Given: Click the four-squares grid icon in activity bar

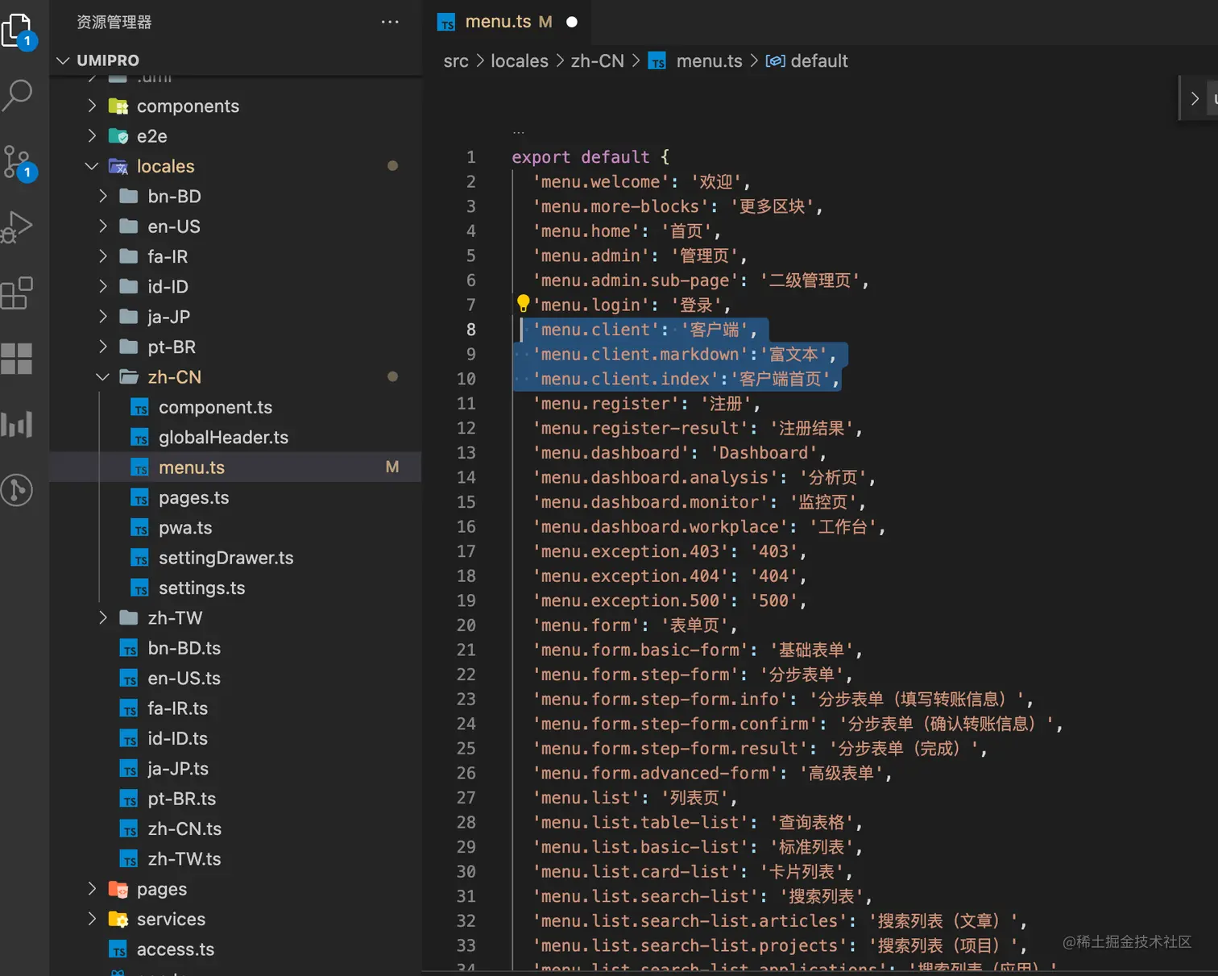Looking at the screenshot, I should click(17, 359).
